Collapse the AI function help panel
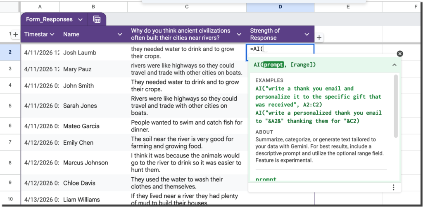Viewport: 423px width, 207px height. tap(394, 65)
